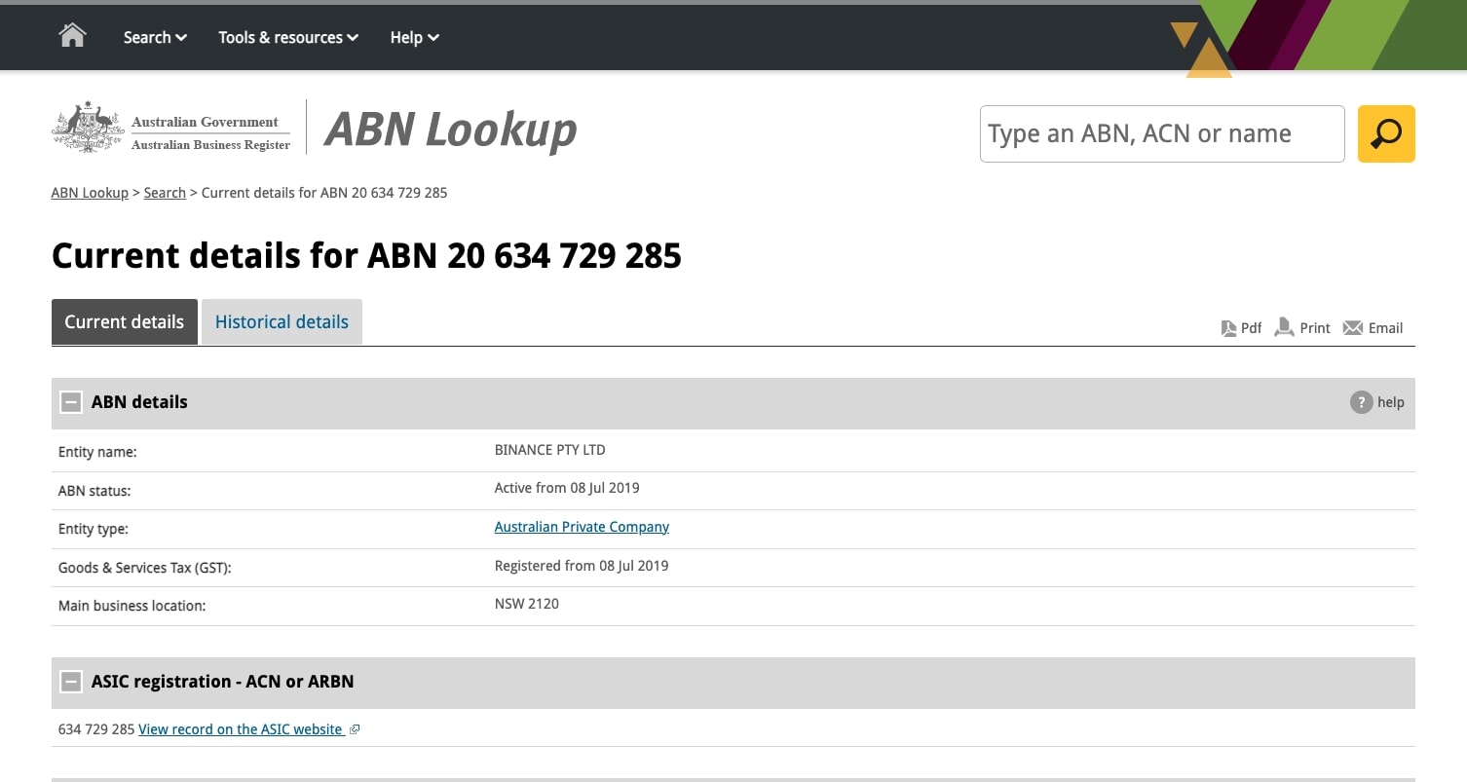
Task: Click the external link icon beside ASIC link
Action: (355, 729)
